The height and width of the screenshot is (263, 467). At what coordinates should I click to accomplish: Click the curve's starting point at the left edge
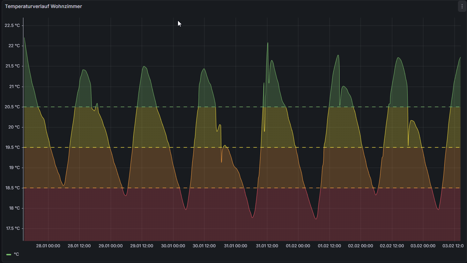[x=24, y=38]
